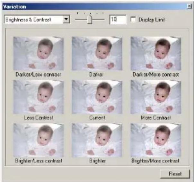This screenshot has height=182, width=194.
Task: Click the 'Brighter/Less contrast' caption text
Action: (x=39, y=161)
